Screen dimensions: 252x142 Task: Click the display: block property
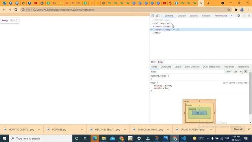point(163,86)
